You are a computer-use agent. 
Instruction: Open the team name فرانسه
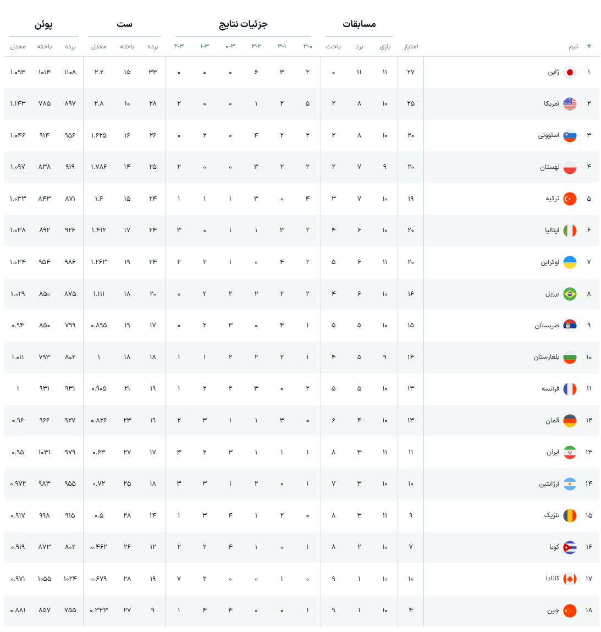click(550, 388)
